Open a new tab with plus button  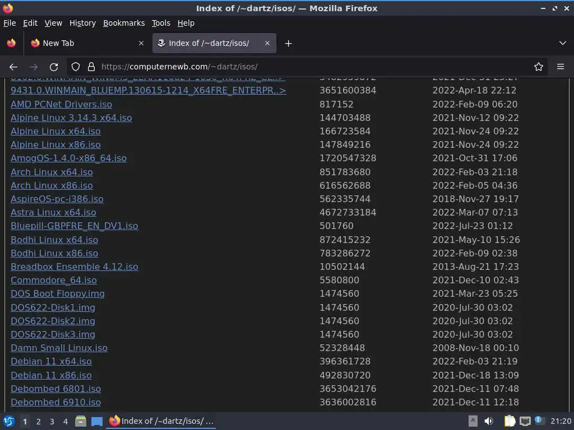click(289, 44)
